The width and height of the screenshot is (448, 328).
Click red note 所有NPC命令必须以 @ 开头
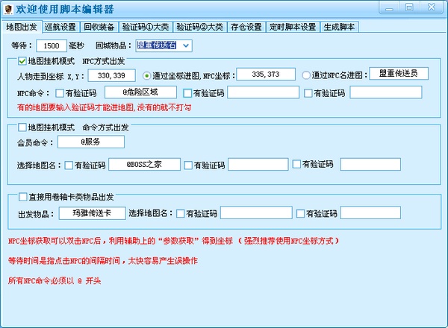55,280
